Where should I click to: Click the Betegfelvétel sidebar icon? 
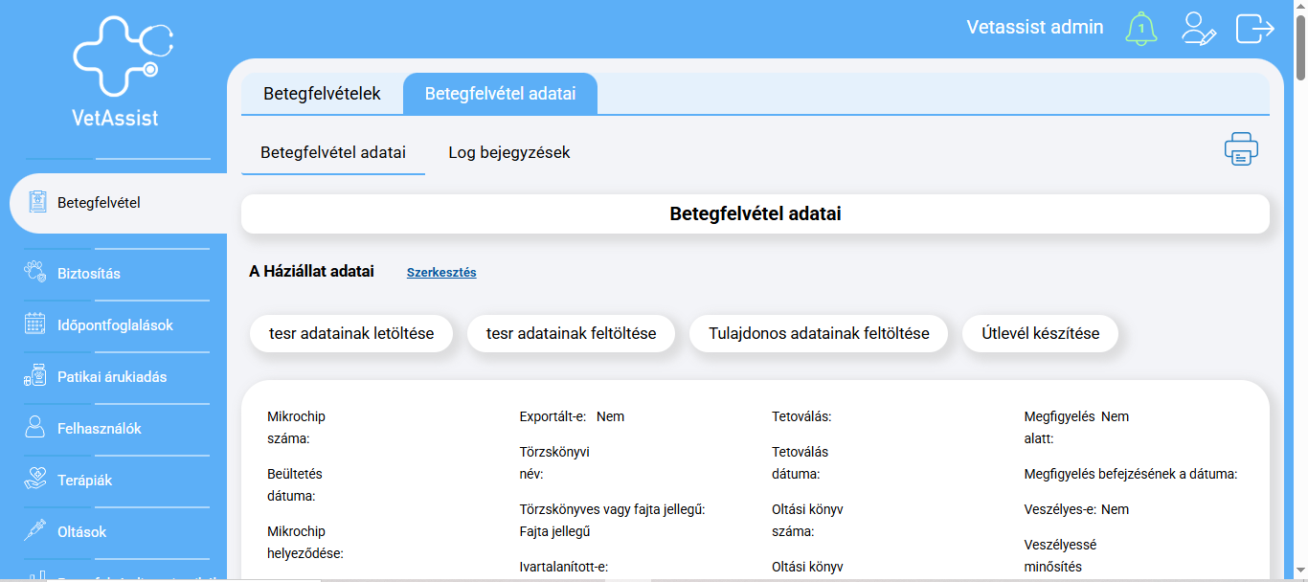tap(38, 202)
